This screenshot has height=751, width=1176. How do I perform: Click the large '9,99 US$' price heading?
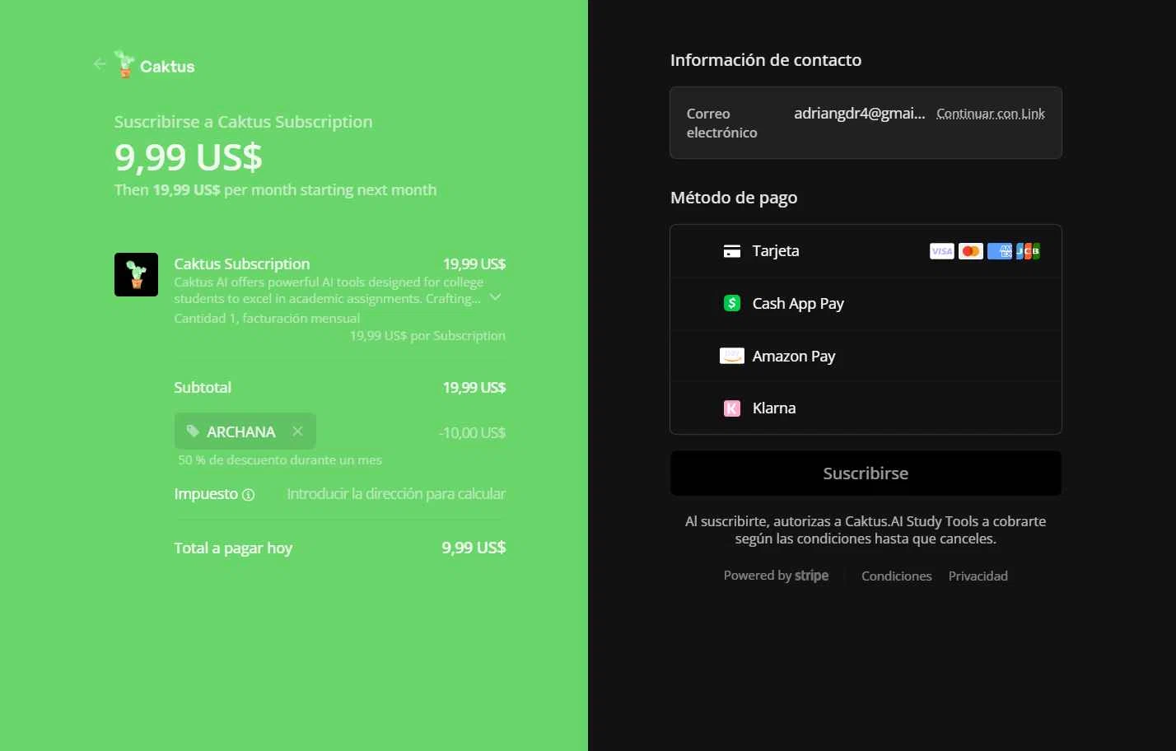click(x=188, y=157)
